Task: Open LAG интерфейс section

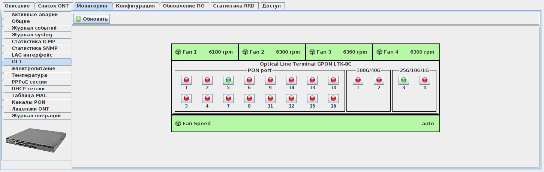Action: [36, 55]
